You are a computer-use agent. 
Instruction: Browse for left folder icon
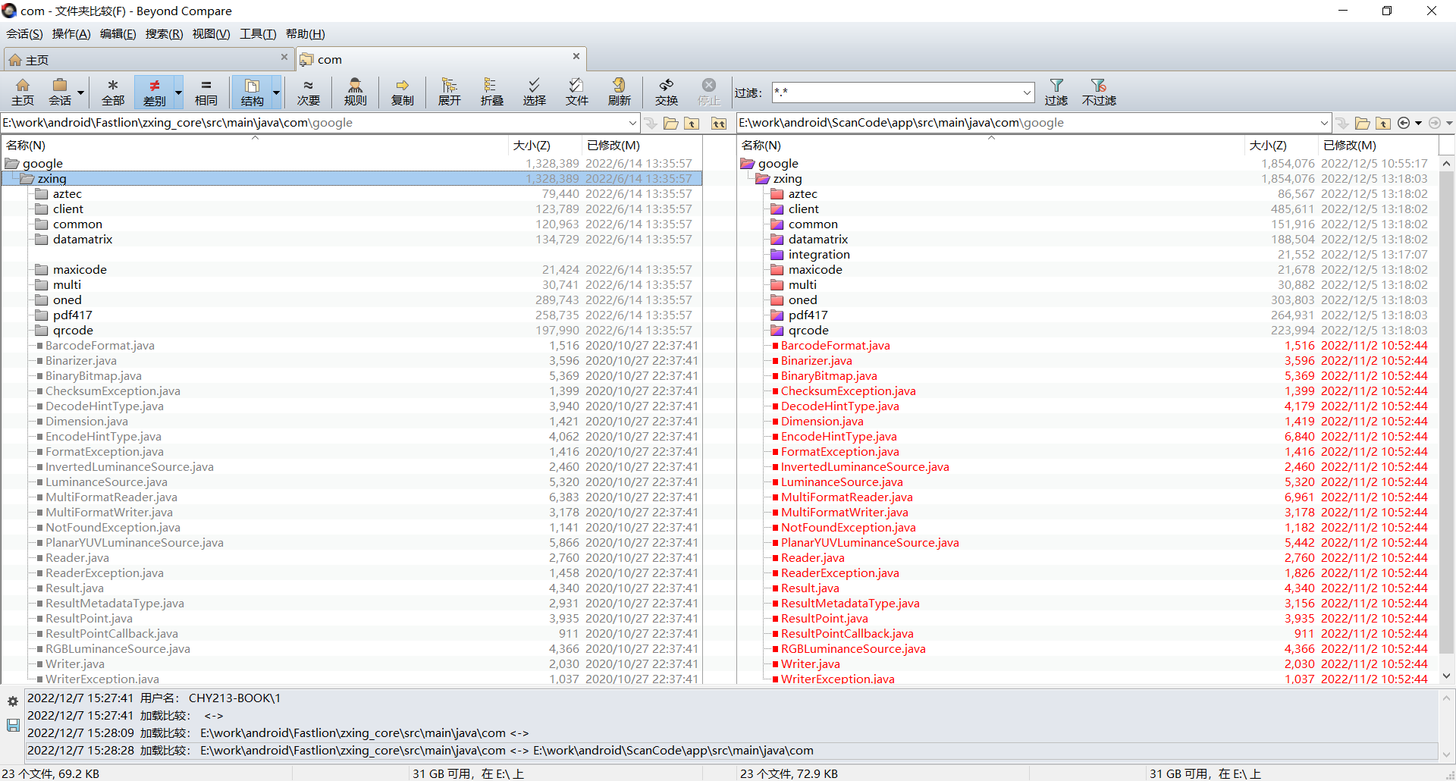coord(671,123)
